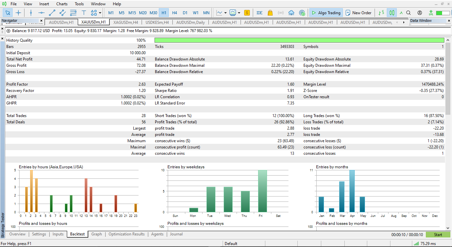Select the crosshair cursor tool
This screenshot has width=452, height=247.
click(18, 13)
